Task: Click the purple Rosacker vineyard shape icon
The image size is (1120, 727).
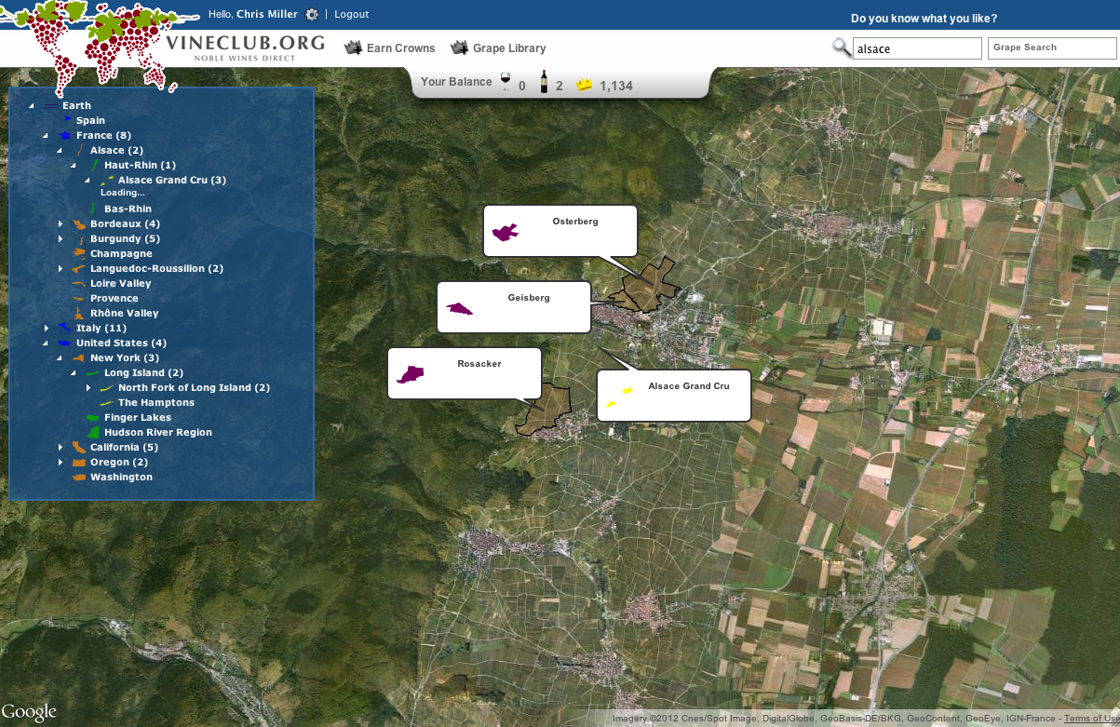Action: tap(411, 374)
